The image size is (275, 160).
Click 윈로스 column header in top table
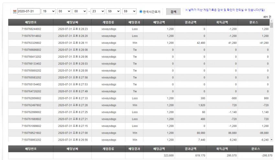pyautogui.click(x=254, y=22)
